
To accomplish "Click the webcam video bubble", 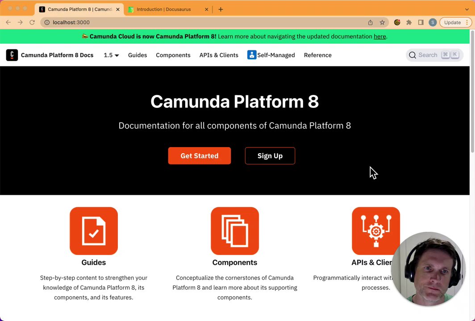I will point(428,269).
